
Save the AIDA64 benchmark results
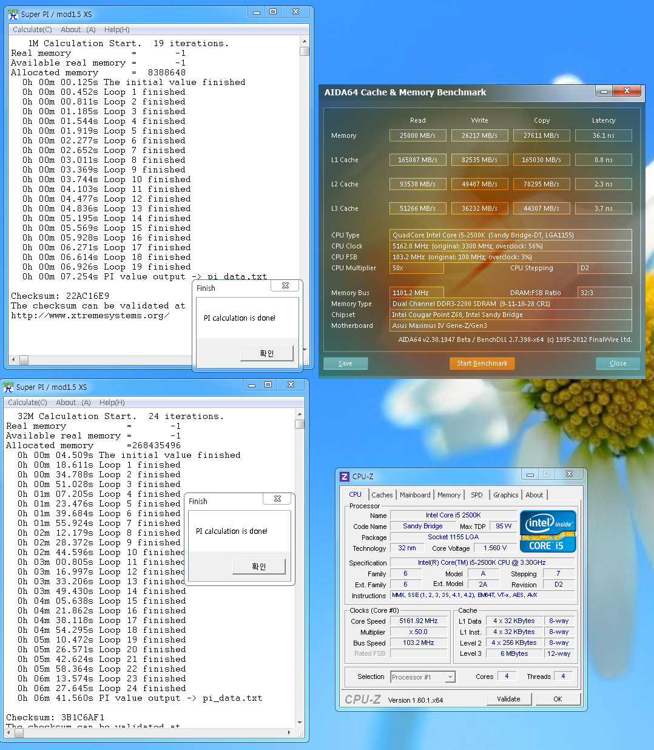point(345,363)
